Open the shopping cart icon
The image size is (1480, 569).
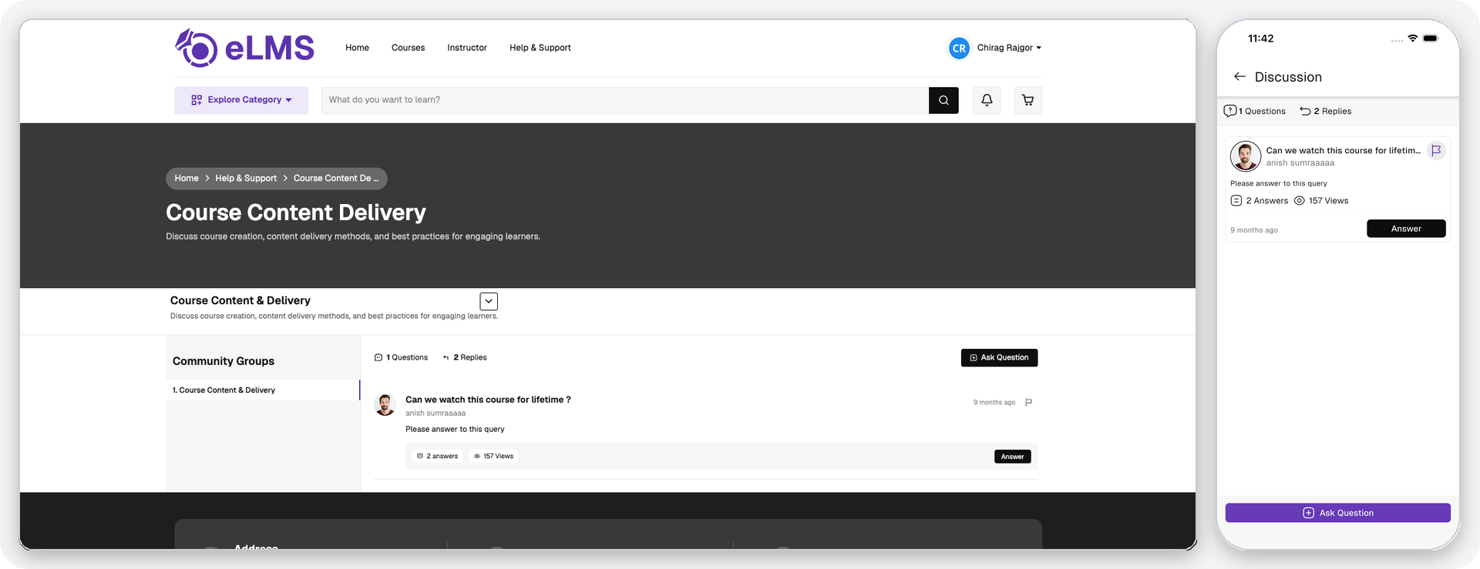[x=1028, y=100]
